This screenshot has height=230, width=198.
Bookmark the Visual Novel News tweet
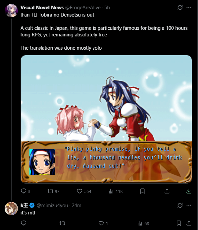click(x=142, y=191)
